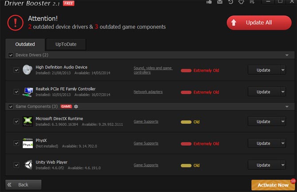Minimize the Driver Booster window
This screenshot has width=297, height=192.
[x=268, y=2]
